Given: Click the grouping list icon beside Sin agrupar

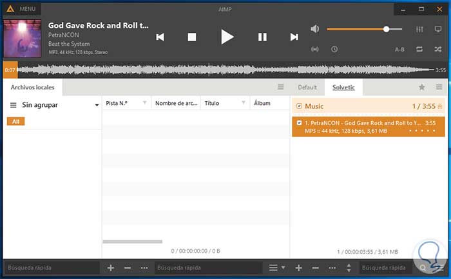Looking at the screenshot, I should [14, 105].
